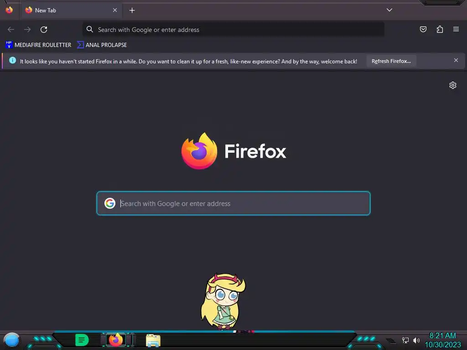The width and height of the screenshot is (467, 350).
Task: Click the network tray icon
Action: pyautogui.click(x=405, y=340)
